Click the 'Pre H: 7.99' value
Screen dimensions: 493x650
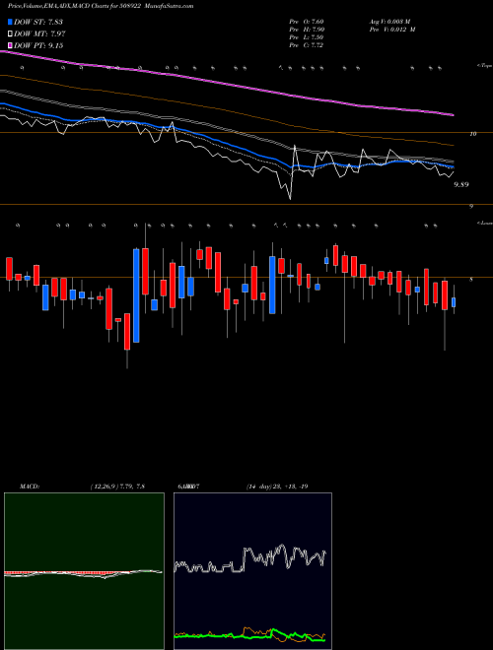coord(307,30)
